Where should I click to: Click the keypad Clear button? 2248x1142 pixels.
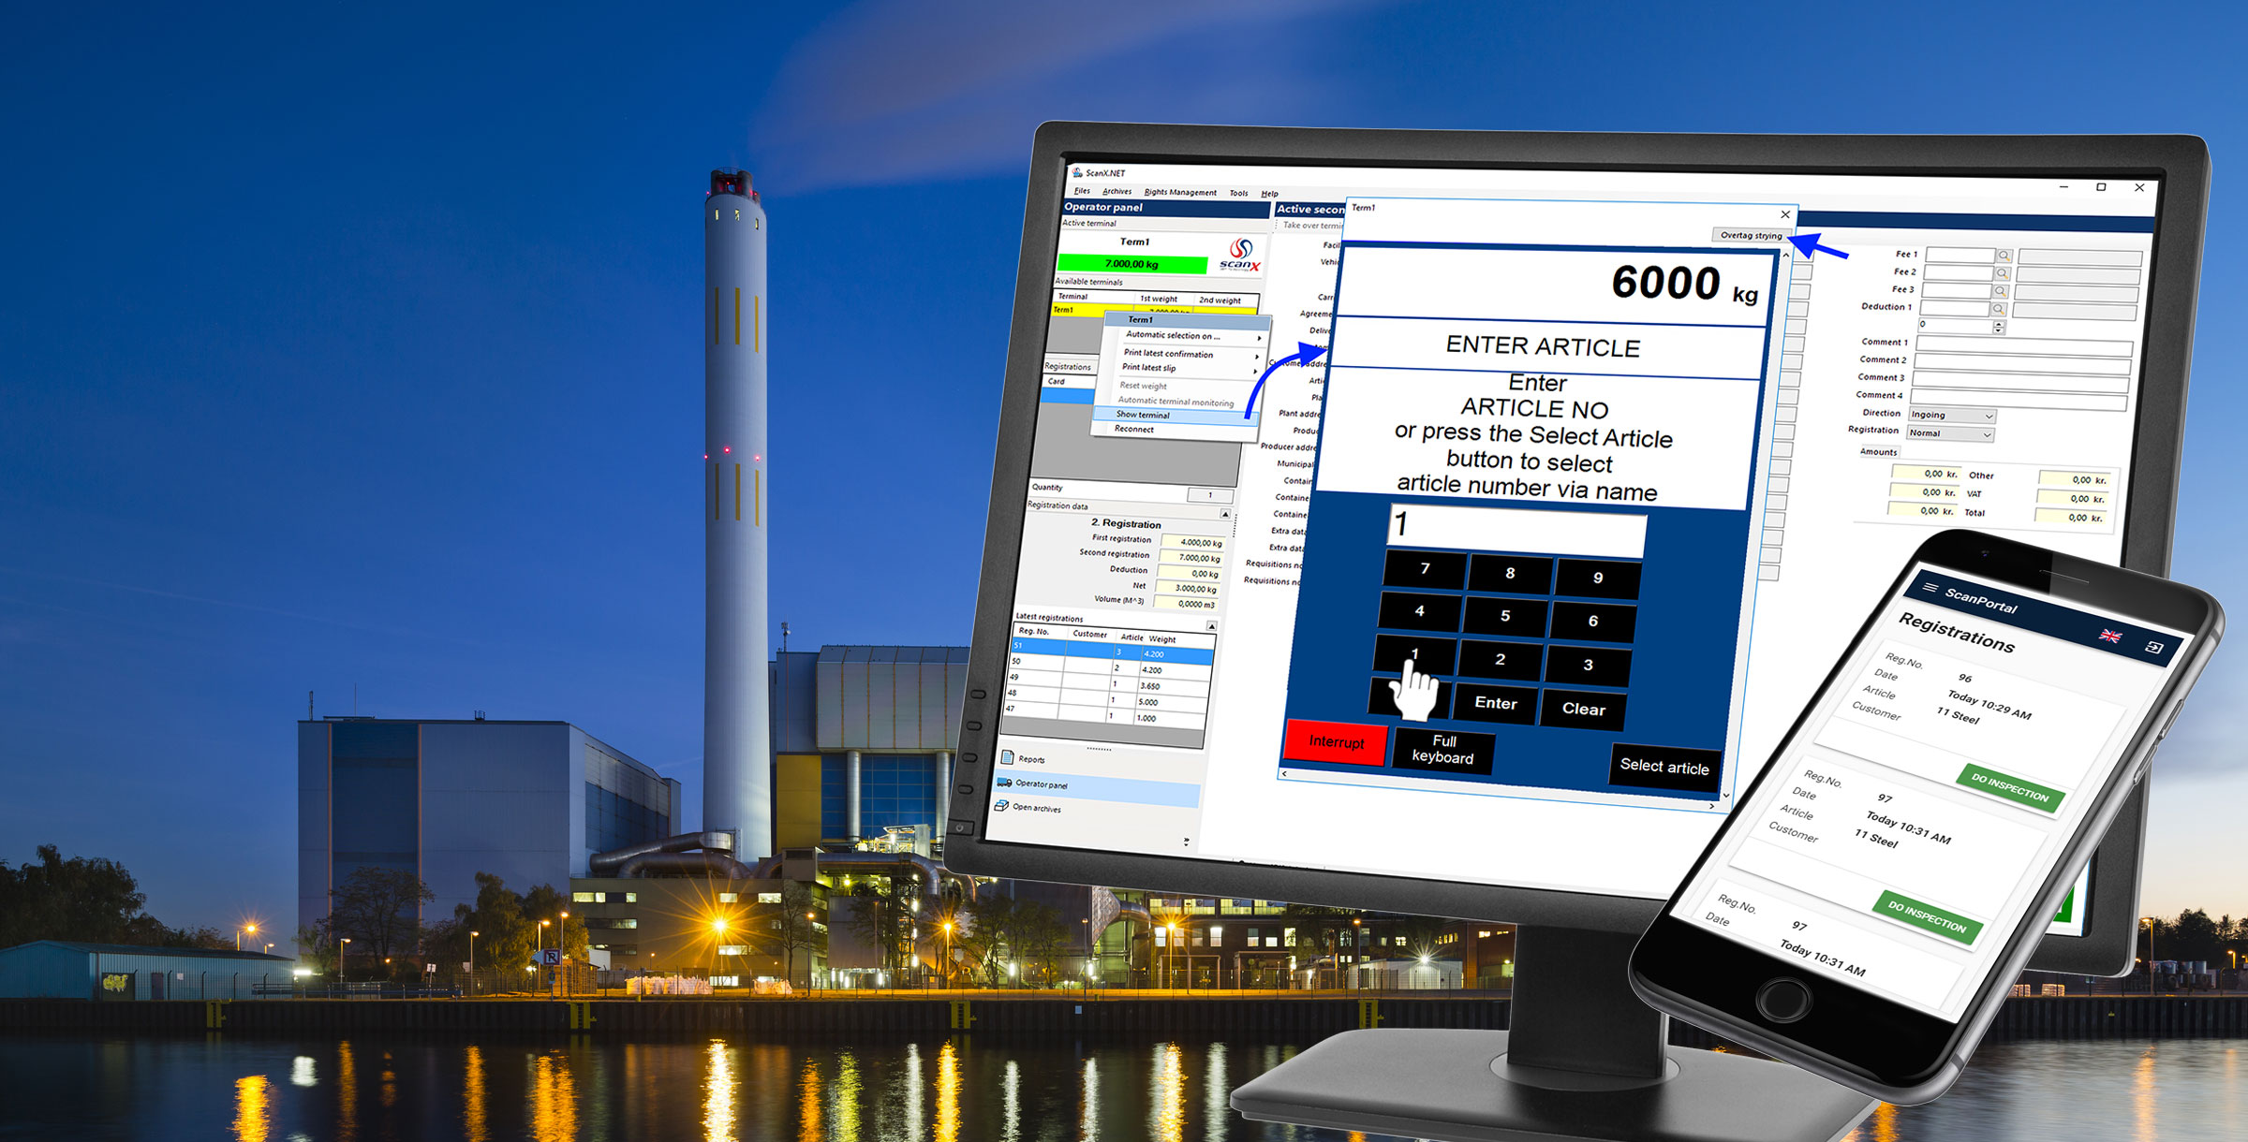[1583, 709]
